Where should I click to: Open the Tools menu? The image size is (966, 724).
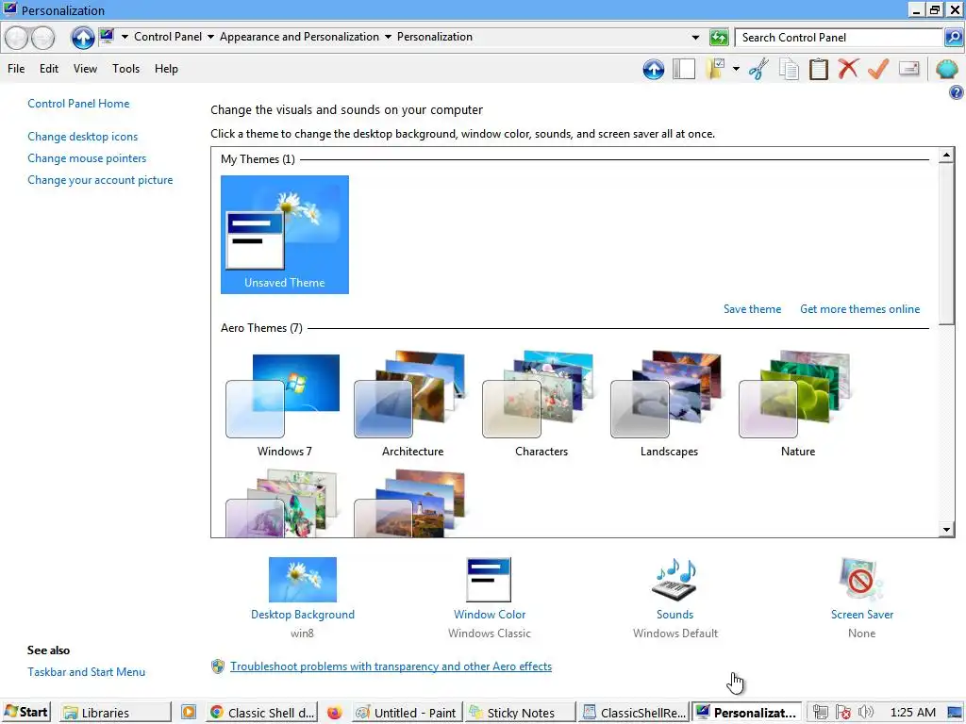click(125, 69)
